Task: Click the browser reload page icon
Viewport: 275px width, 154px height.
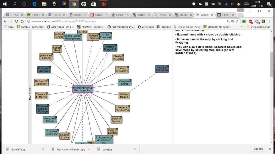Action: (x=17, y=21)
